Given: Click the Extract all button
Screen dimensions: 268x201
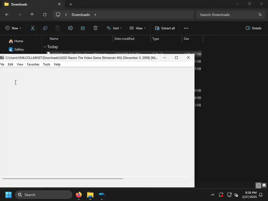Looking at the screenshot, I should point(165,28).
